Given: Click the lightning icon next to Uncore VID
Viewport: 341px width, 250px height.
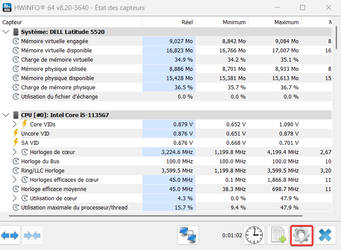Looking at the screenshot, I should pos(15,133).
